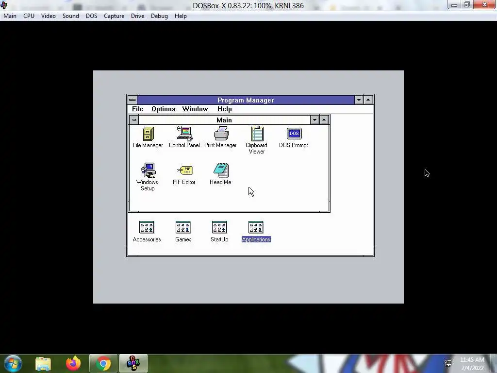Click DOSBox taskbar button
This screenshot has width=497, height=373.
[133, 363]
